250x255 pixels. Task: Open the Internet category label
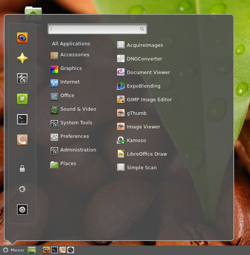click(70, 82)
